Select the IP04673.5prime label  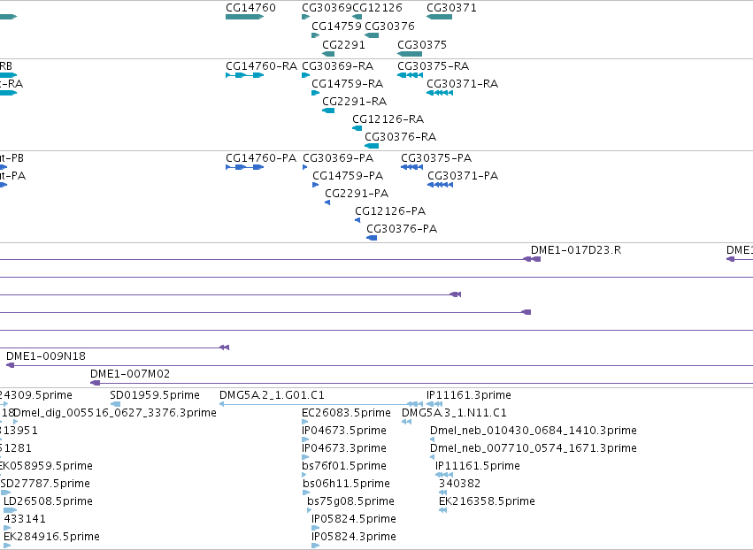(x=344, y=431)
